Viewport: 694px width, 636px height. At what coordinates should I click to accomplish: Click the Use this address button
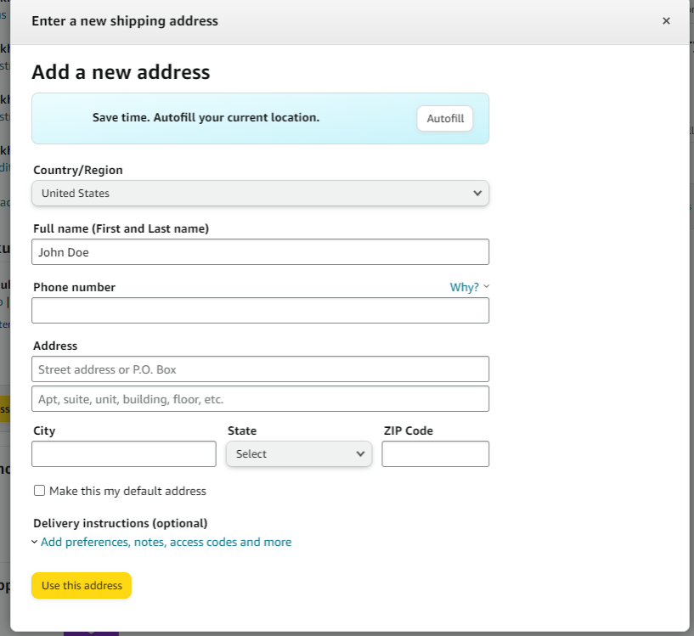82,586
